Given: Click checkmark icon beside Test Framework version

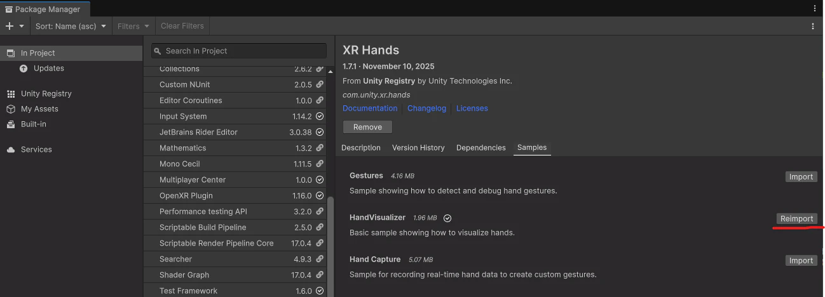Looking at the screenshot, I should pyautogui.click(x=320, y=291).
